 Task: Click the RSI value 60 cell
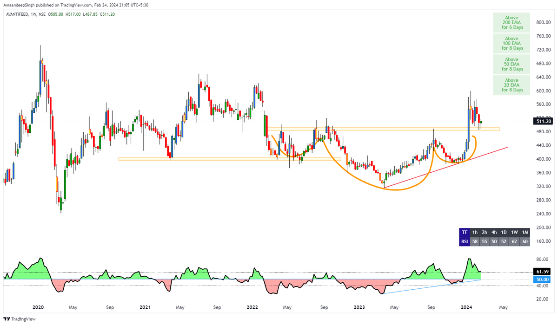[x=525, y=241]
